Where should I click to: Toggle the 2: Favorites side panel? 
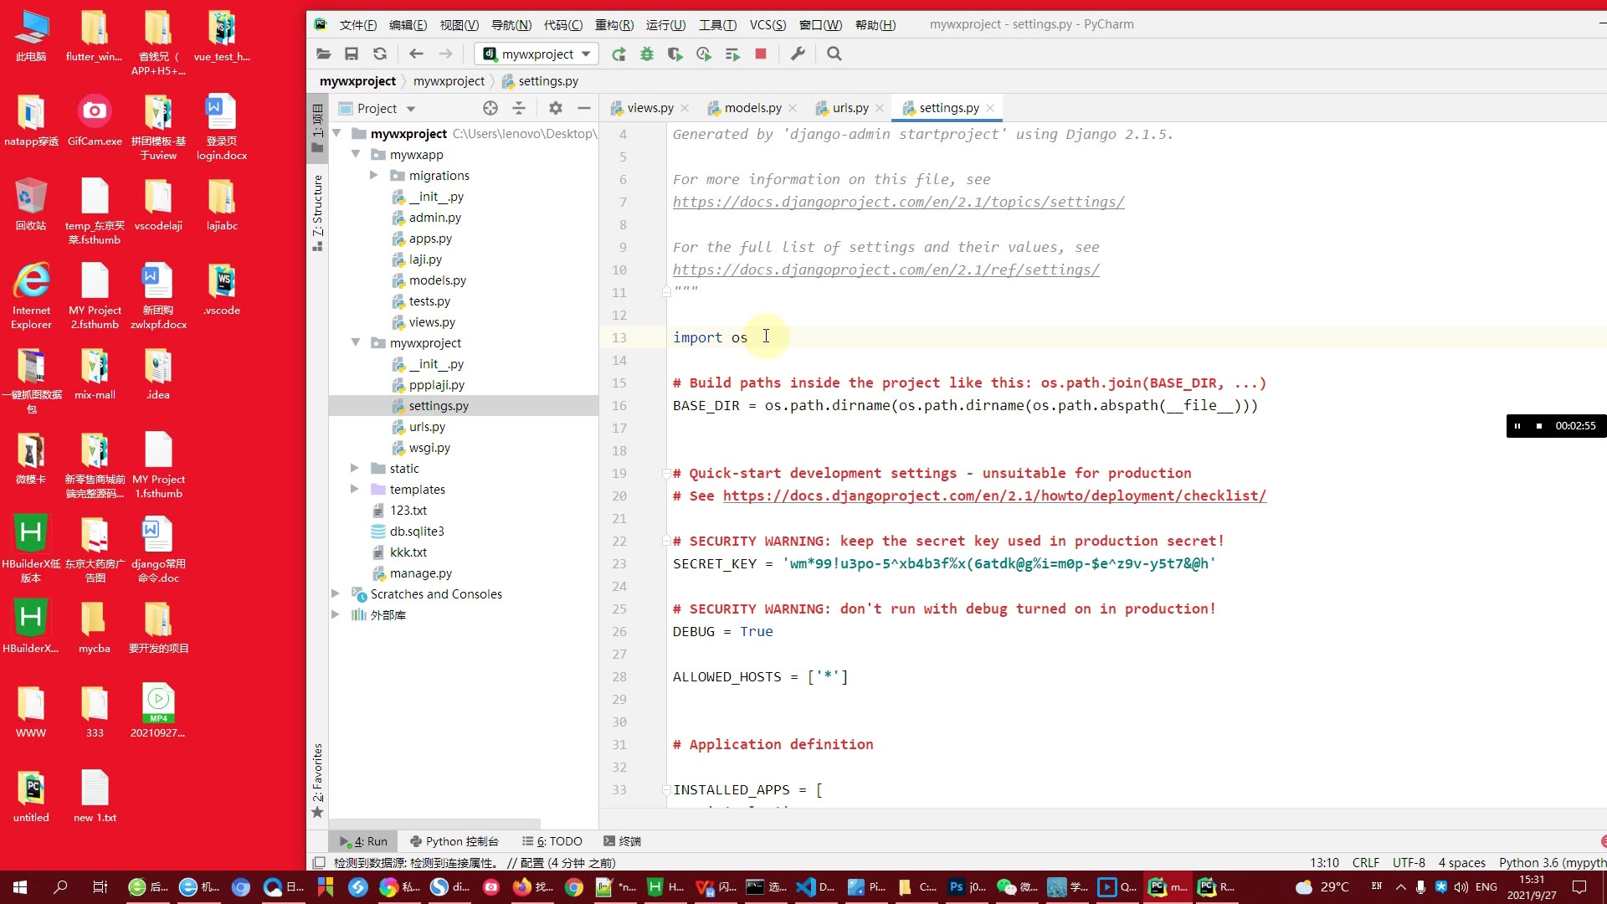tap(317, 778)
